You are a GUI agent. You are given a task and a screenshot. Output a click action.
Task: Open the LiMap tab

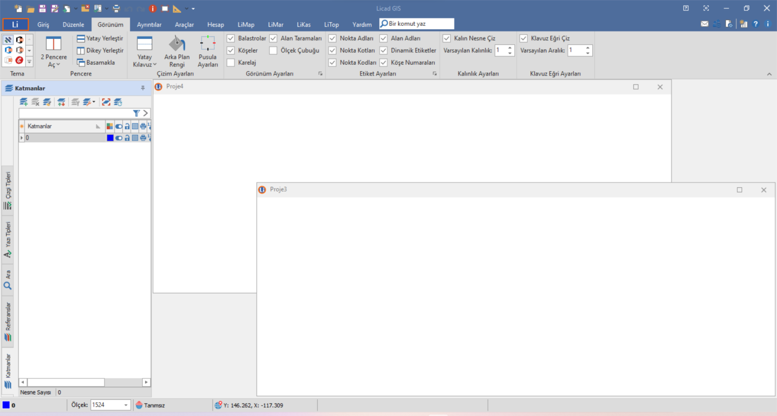point(246,24)
